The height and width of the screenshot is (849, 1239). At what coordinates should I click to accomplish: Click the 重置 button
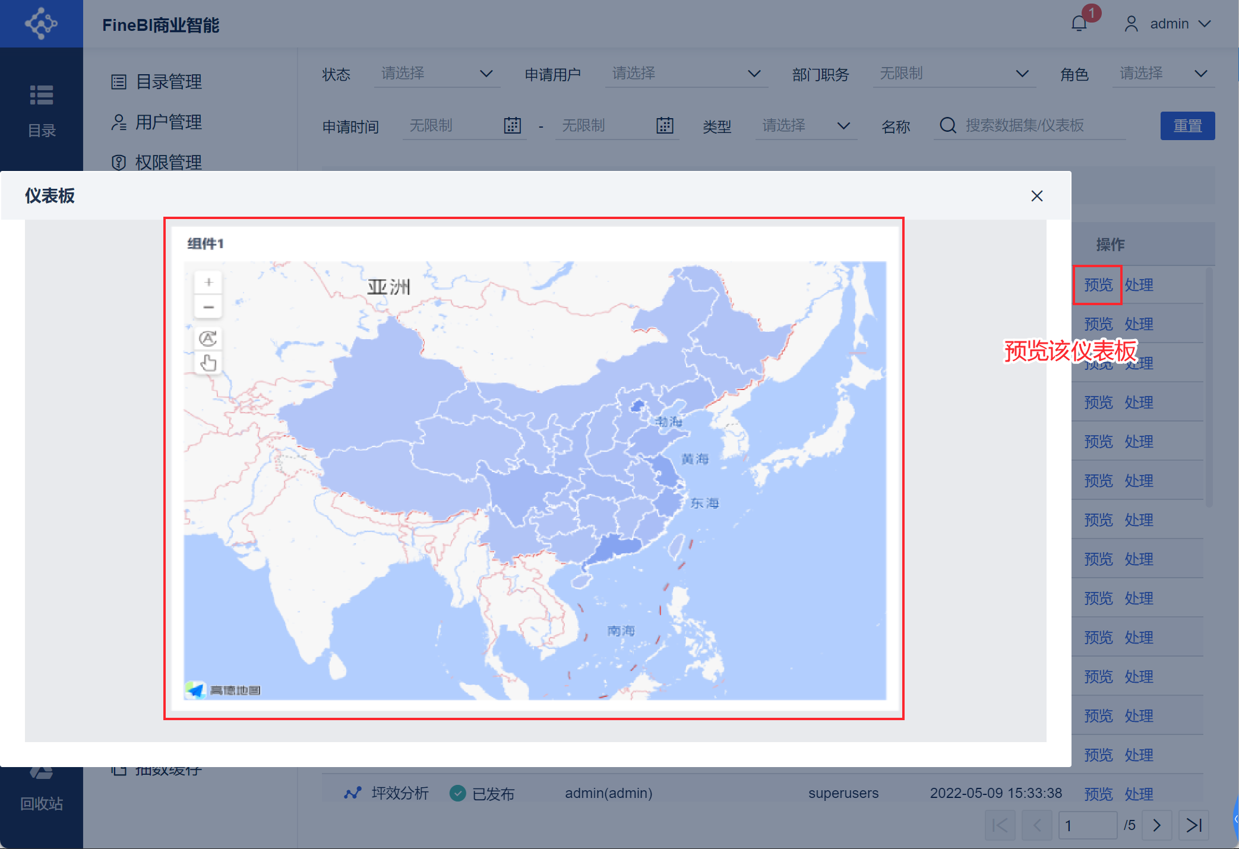1187,126
